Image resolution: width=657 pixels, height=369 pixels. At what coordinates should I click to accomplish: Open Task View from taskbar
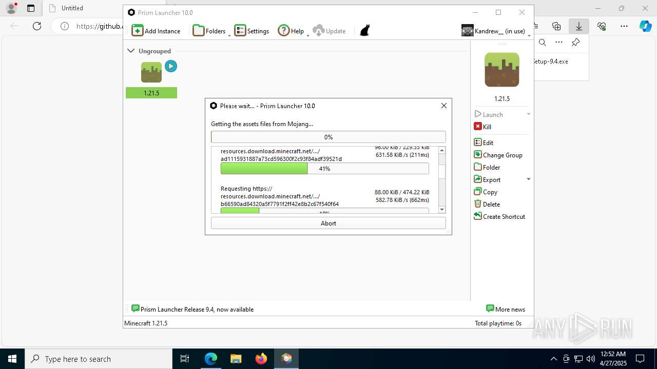point(185,359)
